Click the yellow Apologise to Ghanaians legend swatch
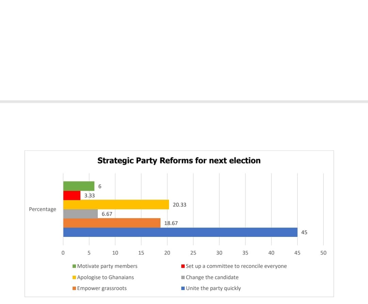The width and height of the screenshot is (368, 304). pos(74,277)
